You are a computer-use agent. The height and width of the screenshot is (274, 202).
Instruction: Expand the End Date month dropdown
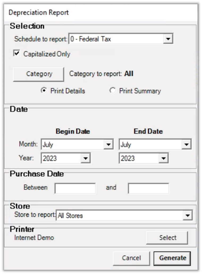187,145
